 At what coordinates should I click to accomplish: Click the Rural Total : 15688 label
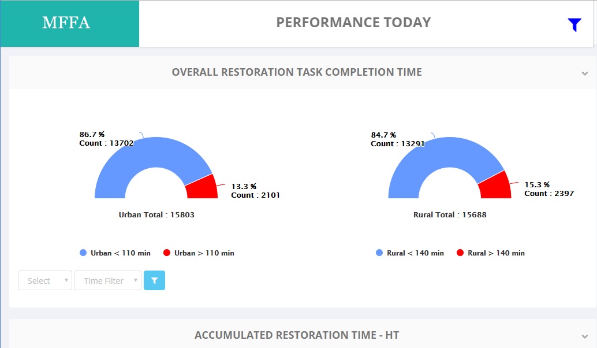coord(450,214)
